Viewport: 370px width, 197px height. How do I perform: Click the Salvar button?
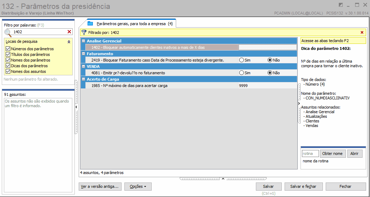click(268, 186)
